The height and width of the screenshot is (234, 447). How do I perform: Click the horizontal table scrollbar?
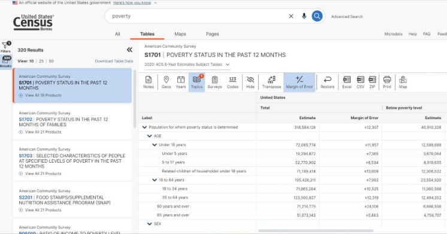[316, 231]
